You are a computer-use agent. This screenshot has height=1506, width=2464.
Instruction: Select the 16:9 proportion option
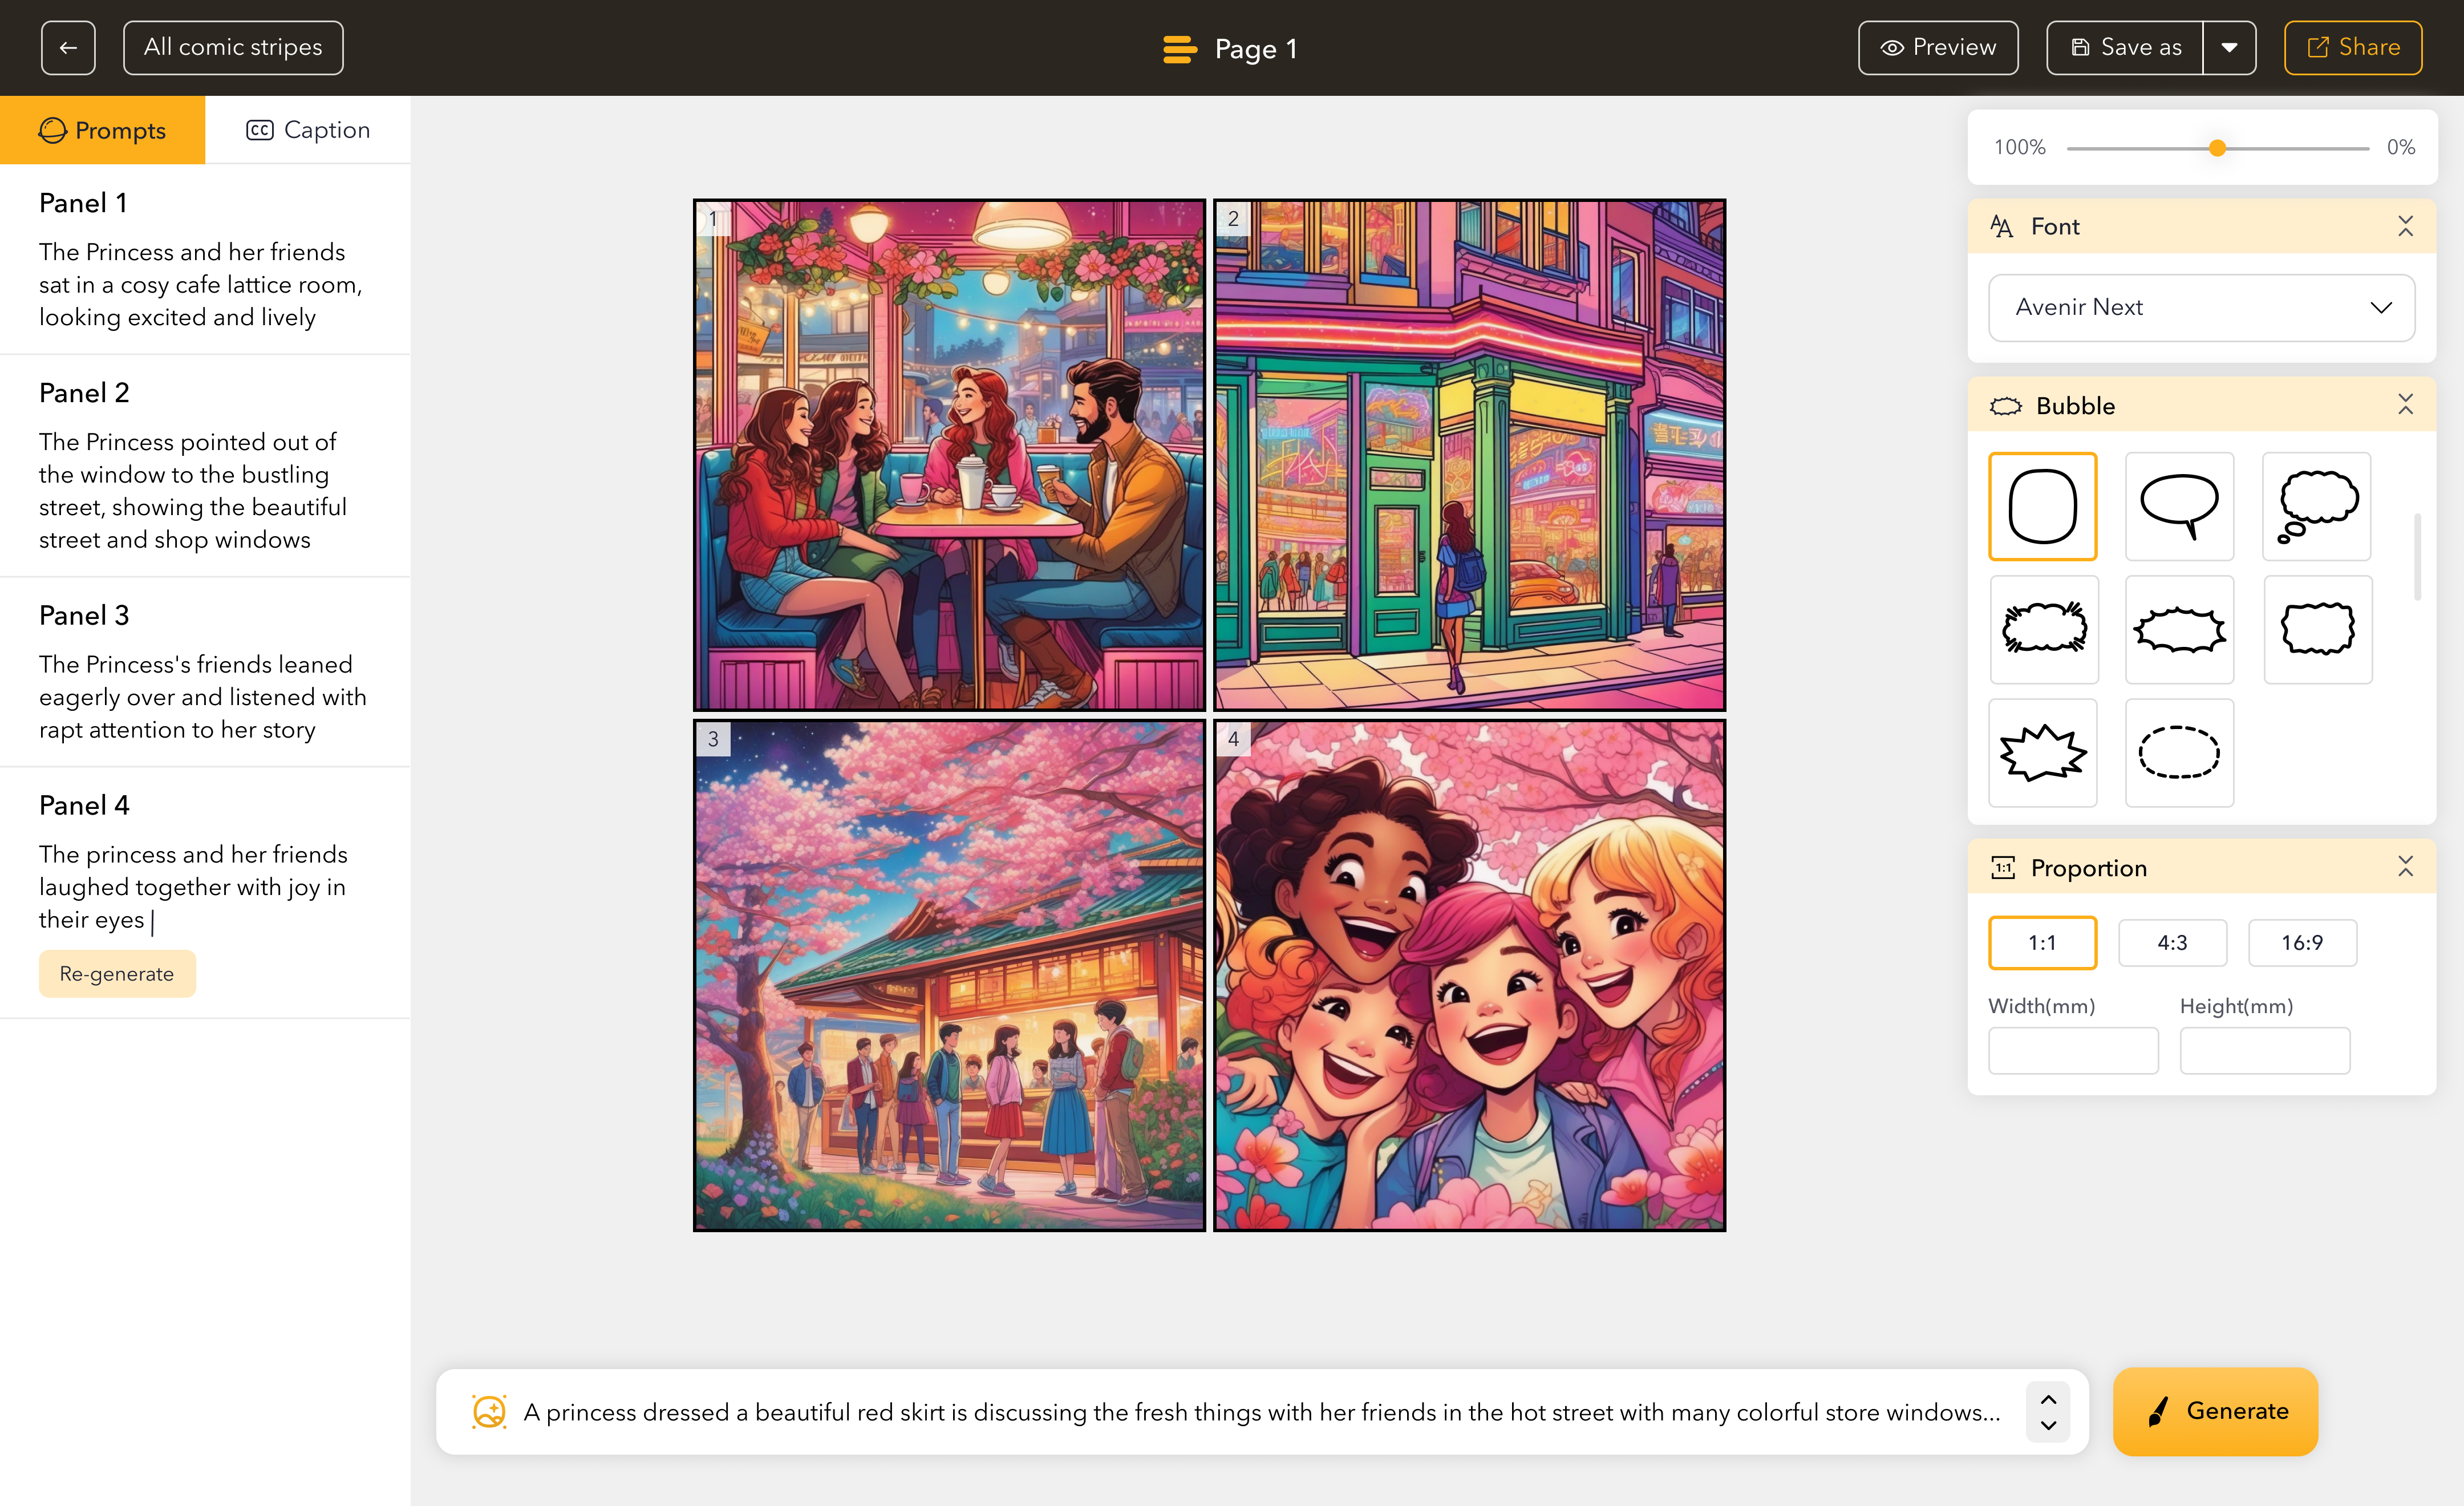(2301, 942)
